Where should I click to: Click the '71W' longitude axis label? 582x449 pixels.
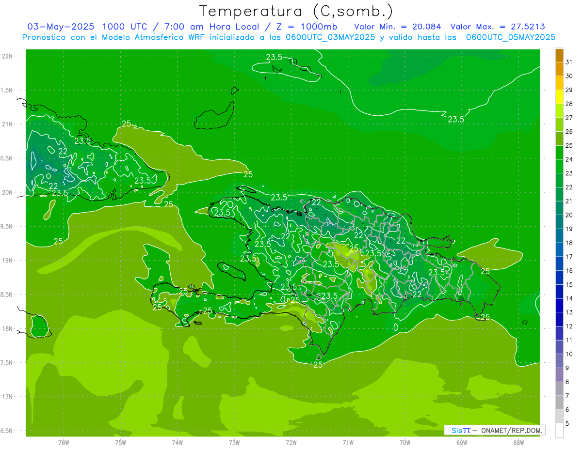348,442
